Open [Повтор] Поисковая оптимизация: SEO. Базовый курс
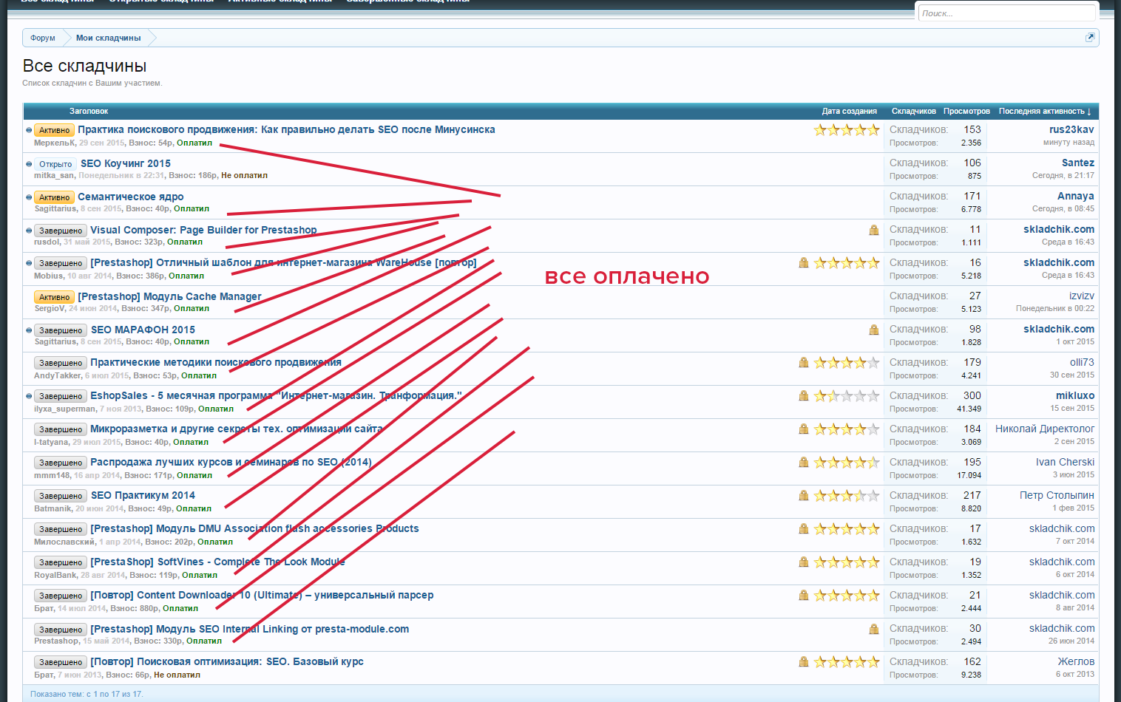The width and height of the screenshot is (1121, 702). [x=227, y=661]
